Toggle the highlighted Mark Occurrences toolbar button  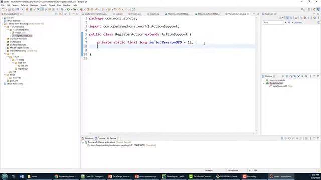click(x=42, y=9)
